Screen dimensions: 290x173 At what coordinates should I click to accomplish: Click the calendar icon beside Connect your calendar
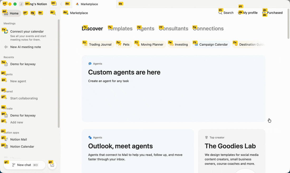[x=6, y=32]
